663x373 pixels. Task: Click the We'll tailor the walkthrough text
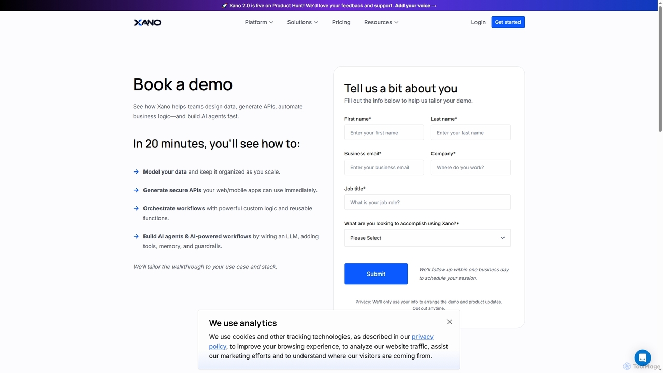[205, 267]
